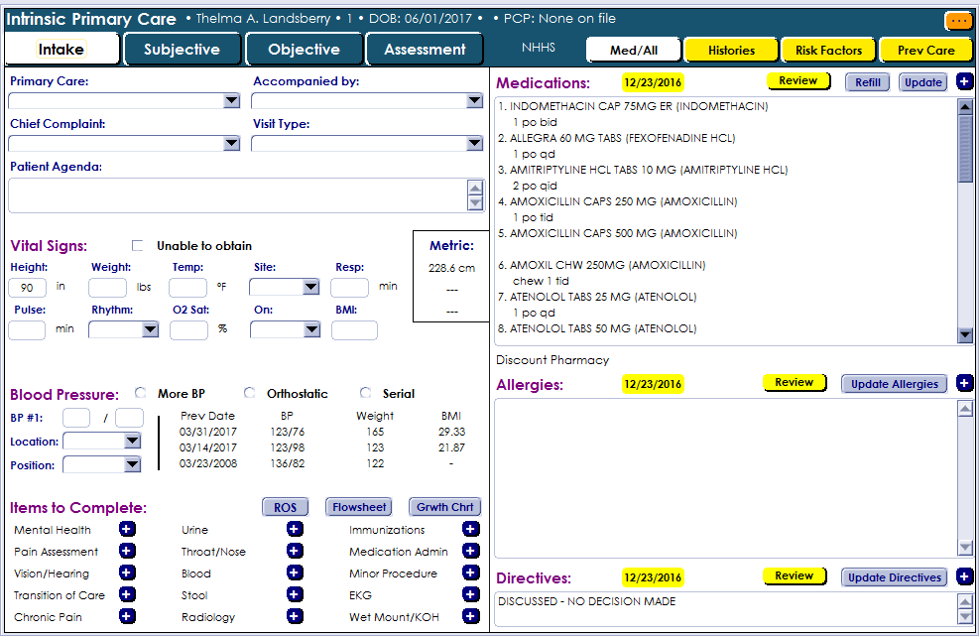Click the Weight input field

tap(107, 288)
